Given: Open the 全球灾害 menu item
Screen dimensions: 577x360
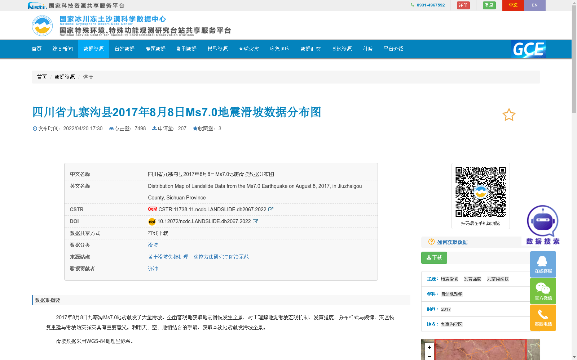Looking at the screenshot, I should [249, 49].
